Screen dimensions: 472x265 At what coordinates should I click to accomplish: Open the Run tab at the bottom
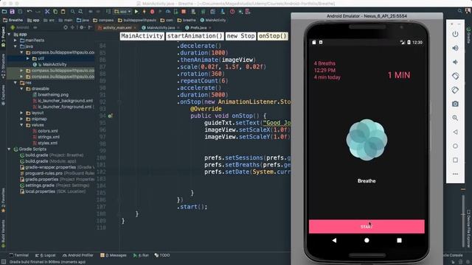coord(141,255)
